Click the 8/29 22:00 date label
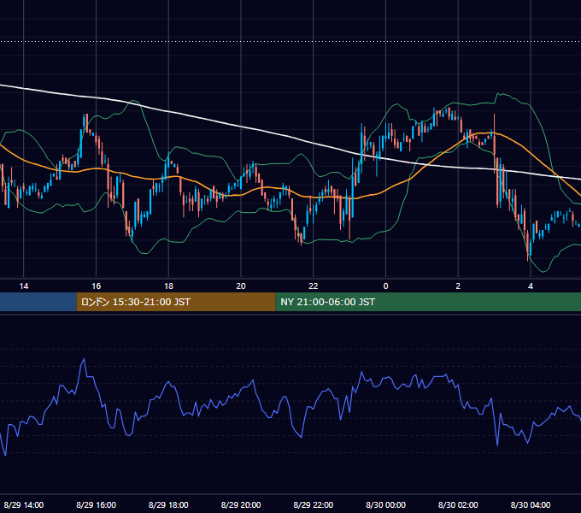Screen dimensions: 581x513 (314, 504)
